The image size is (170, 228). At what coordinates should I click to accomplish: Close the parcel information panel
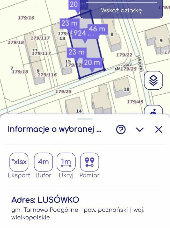click(x=158, y=129)
